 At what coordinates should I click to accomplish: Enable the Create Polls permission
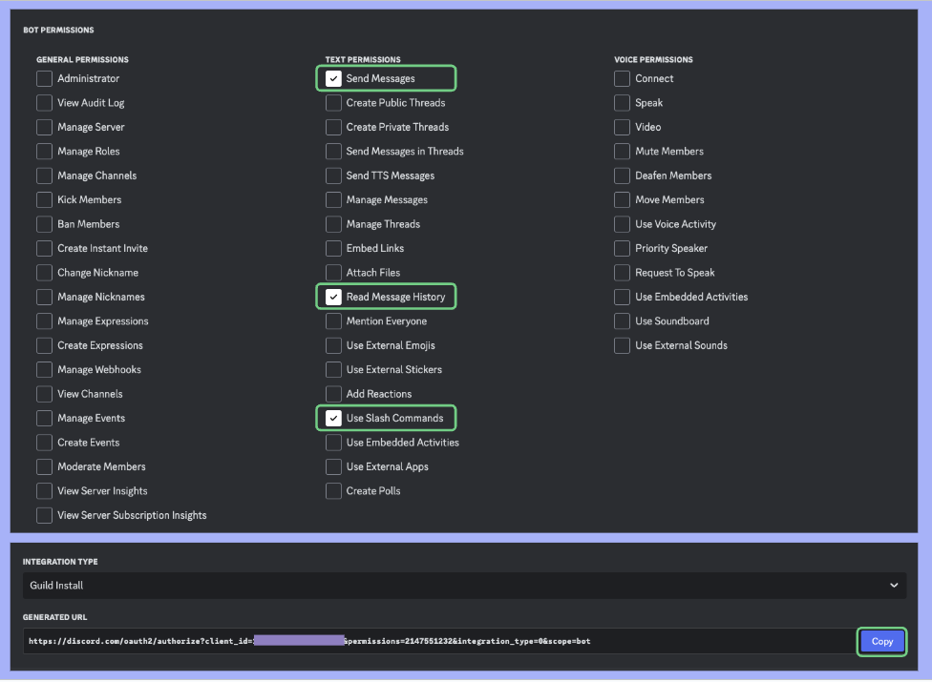[x=333, y=491]
